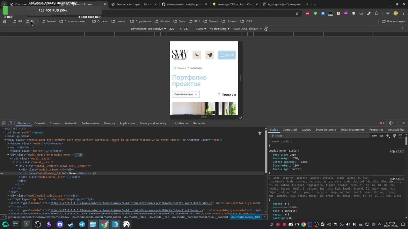Expand the main element node
Image resolution: width=408 pixels, height=229 pixels.
point(8,147)
